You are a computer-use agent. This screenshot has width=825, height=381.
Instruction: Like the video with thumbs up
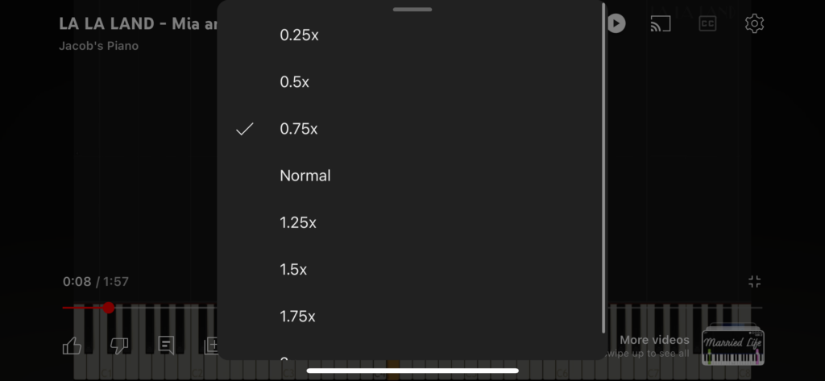pos(72,346)
